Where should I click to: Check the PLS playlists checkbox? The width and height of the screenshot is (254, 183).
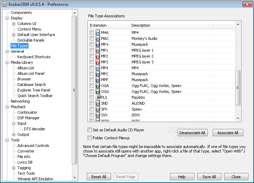(92, 97)
